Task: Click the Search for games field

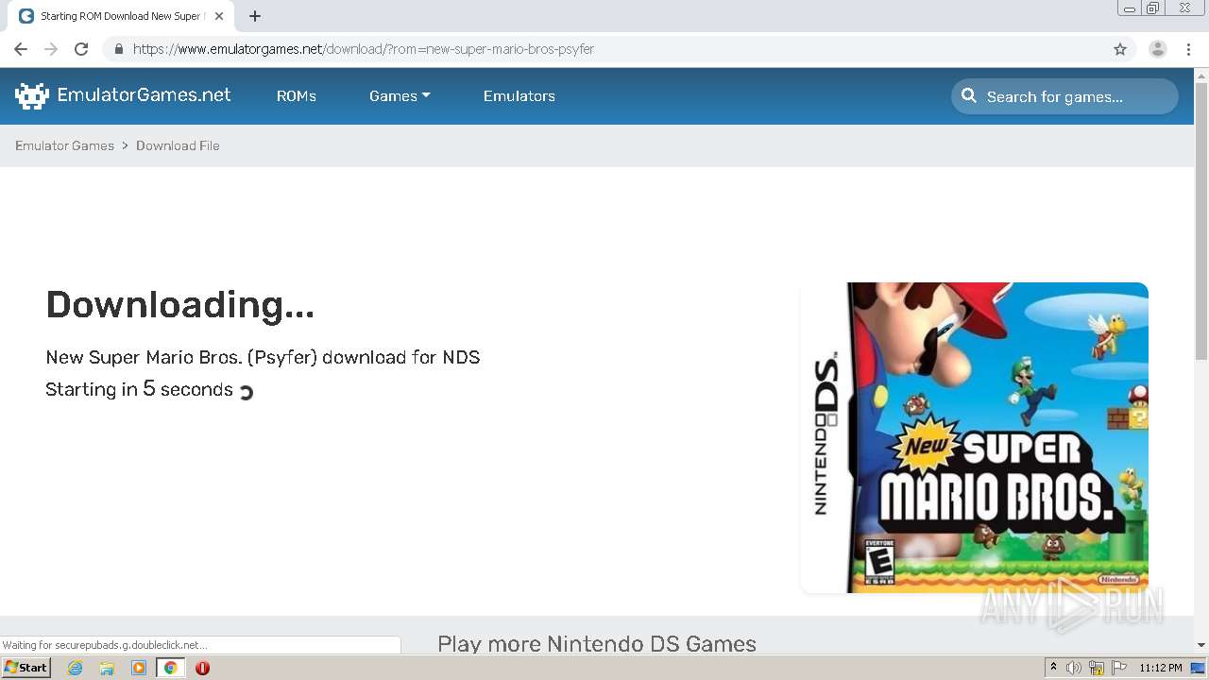Action: (1065, 96)
